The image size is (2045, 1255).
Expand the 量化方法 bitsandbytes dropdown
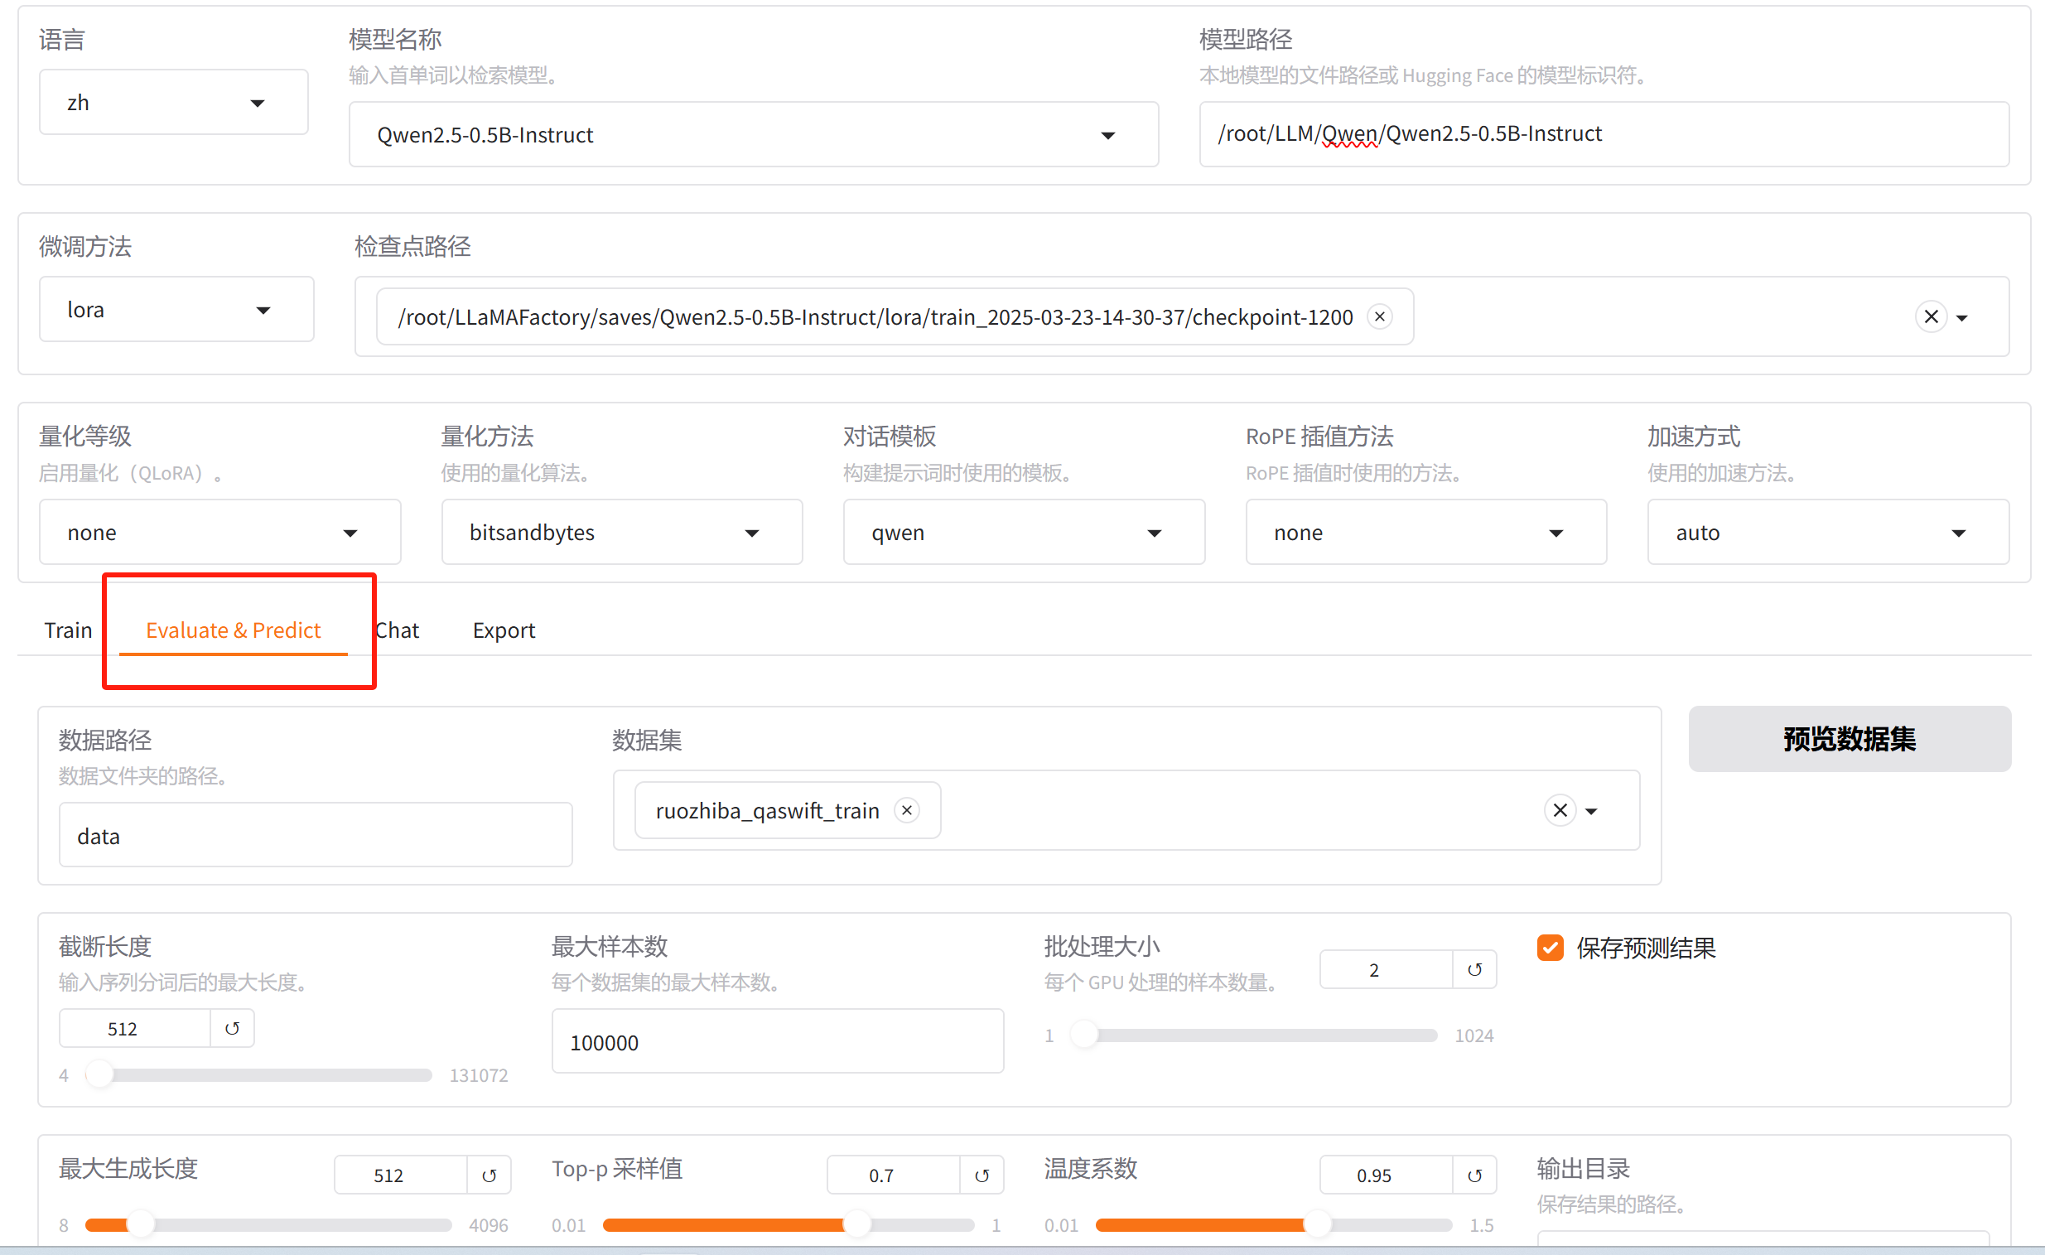[622, 532]
